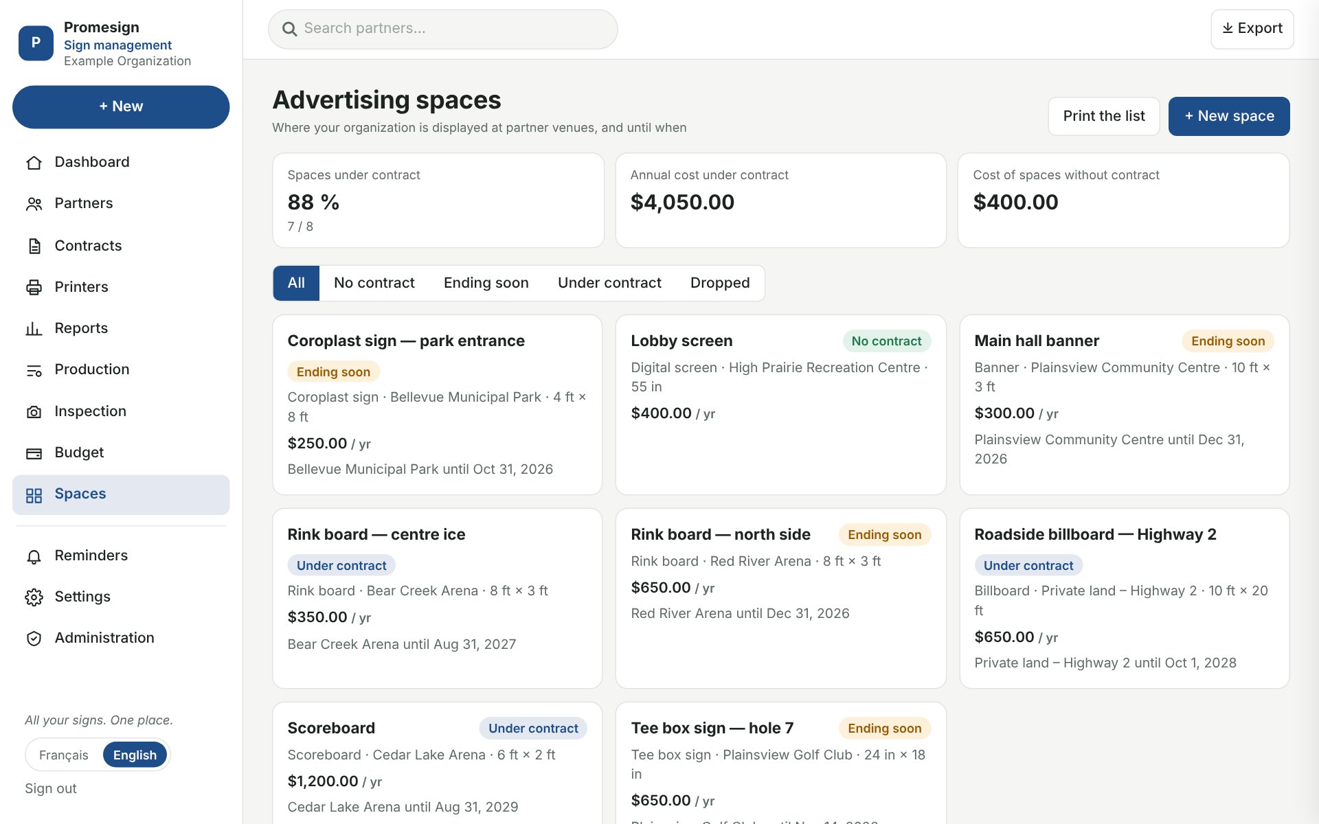The width and height of the screenshot is (1319, 824).
Task: Click the sidebar + New button
Action: 121,106
